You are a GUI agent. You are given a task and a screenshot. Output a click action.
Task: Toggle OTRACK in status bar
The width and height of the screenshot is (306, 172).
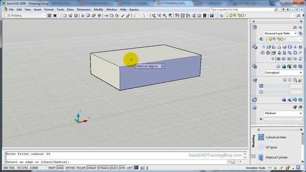coord(103,168)
